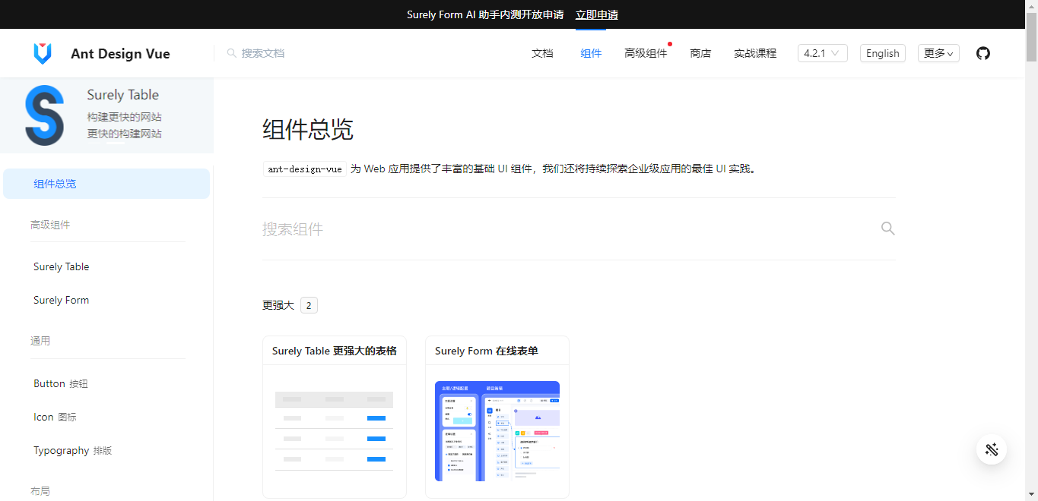The image size is (1038, 501).
Task: Click the Surely Table S logo
Action: tap(44, 115)
